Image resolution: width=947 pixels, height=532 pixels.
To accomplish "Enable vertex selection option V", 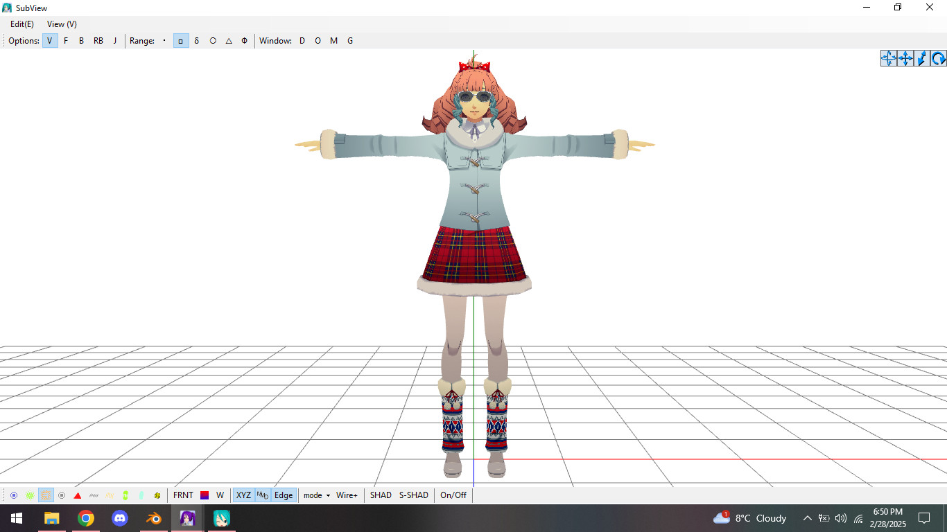I will pos(49,41).
